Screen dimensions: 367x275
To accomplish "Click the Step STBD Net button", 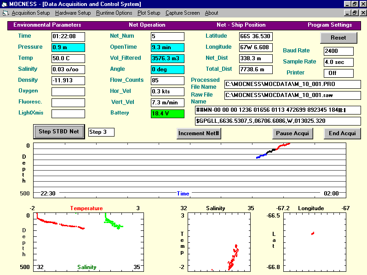I will click(59, 132).
